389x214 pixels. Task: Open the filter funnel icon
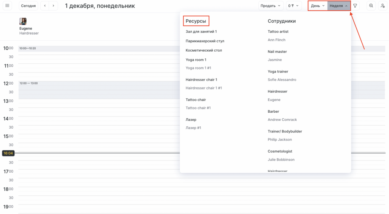(355, 6)
